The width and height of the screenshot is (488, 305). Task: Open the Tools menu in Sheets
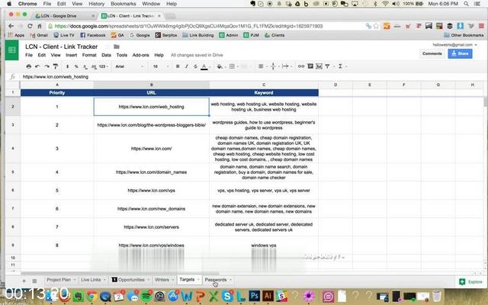point(122,55)
